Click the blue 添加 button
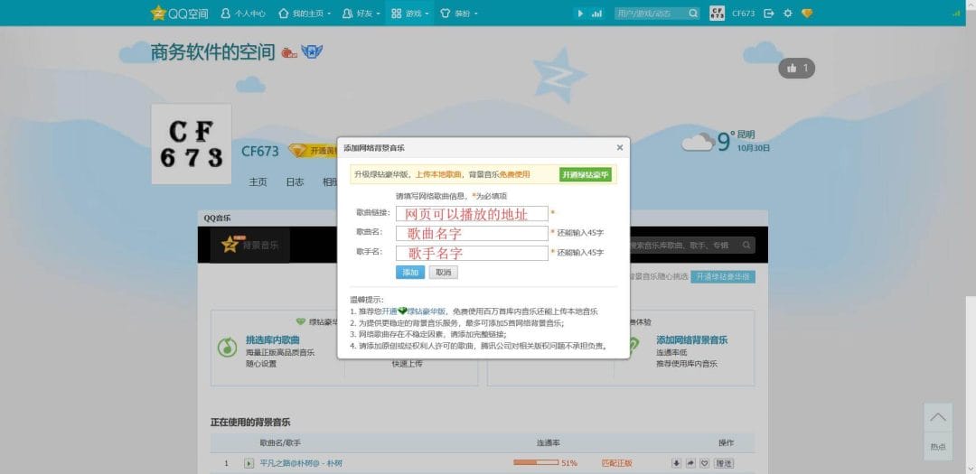The height and width of the screenshot is (474, 976). pyautogui.click(x=410, y=273)
